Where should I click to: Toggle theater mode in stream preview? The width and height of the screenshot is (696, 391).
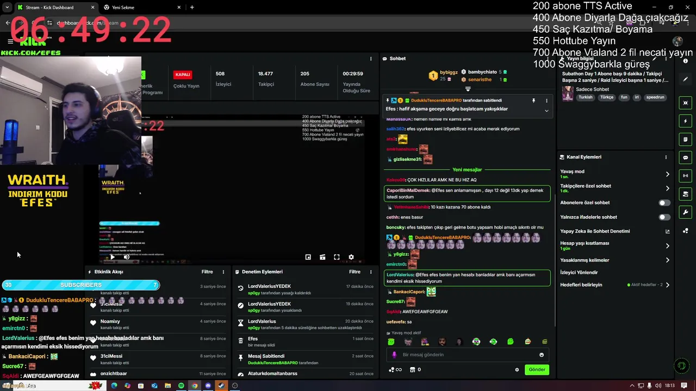322,257
